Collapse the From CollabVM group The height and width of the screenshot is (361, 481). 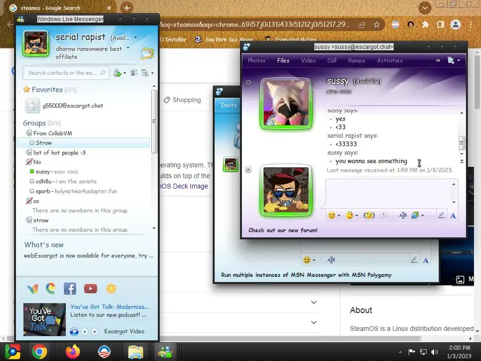[29, 133]
